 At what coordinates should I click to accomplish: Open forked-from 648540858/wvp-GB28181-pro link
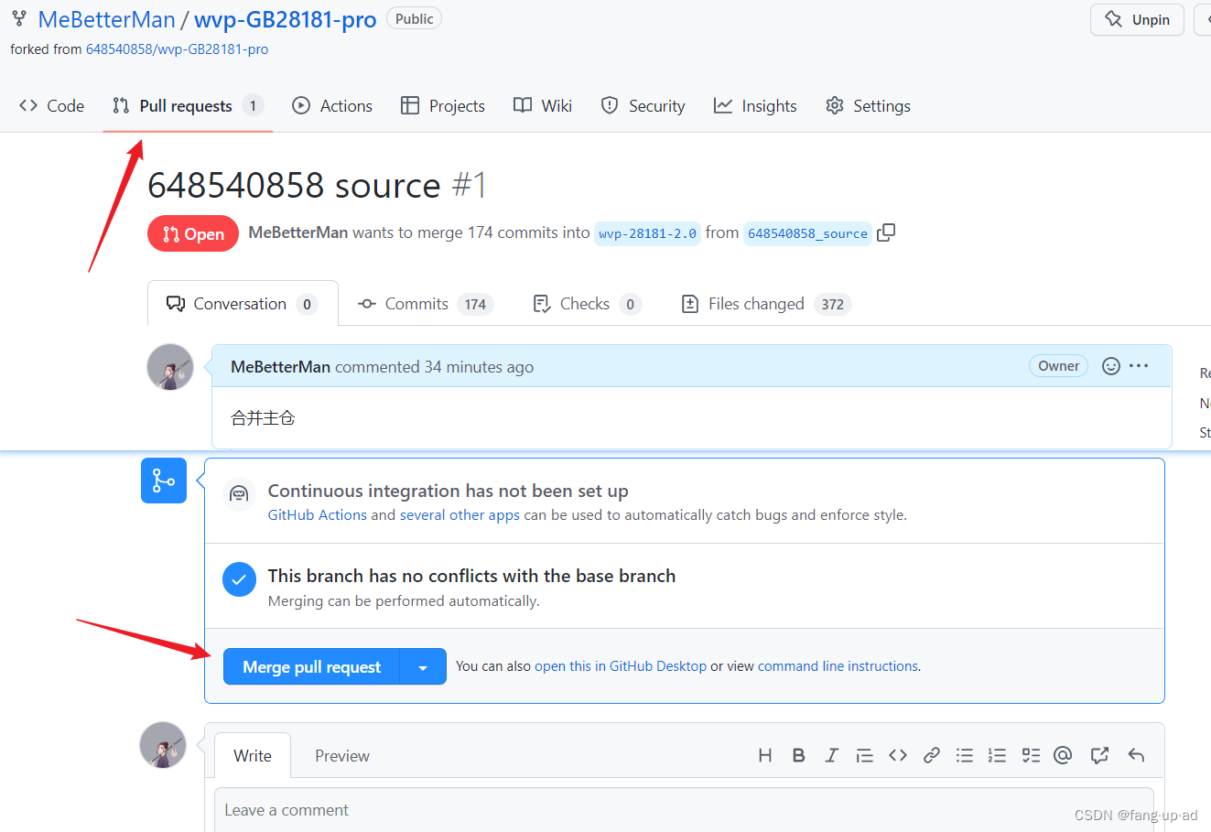pyautogui.click(x=177, y=49)
